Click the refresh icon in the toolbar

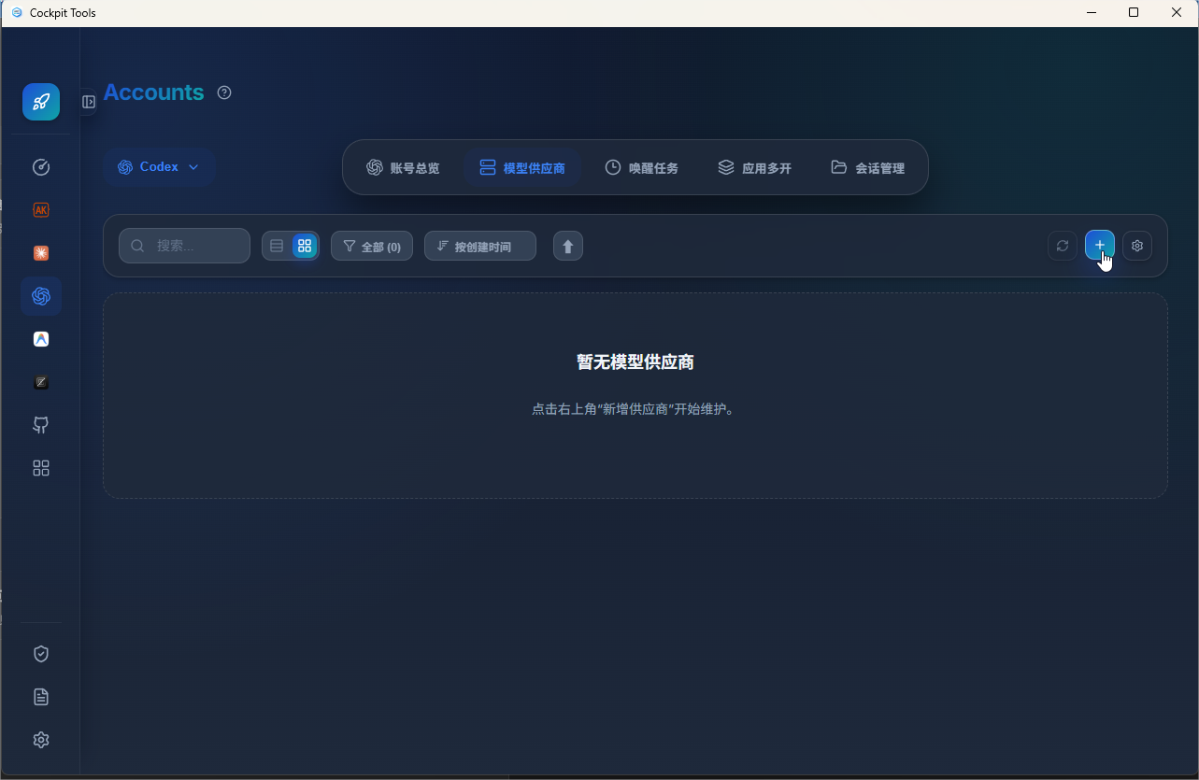pos(1063,246)
